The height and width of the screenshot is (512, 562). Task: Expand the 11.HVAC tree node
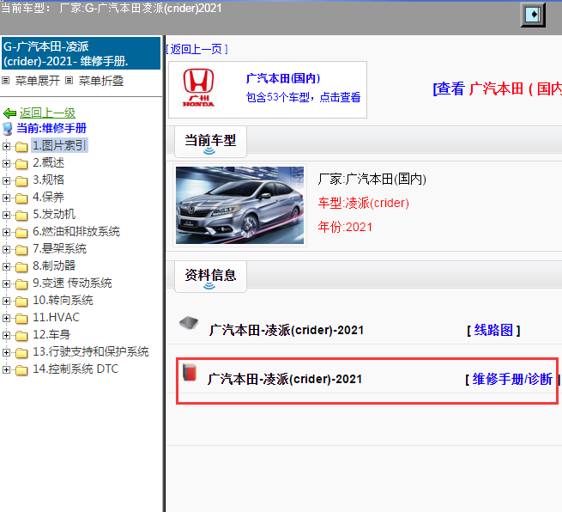coord(6,318)
